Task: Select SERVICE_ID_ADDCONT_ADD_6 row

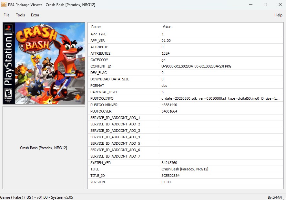Action: [186, 150]
